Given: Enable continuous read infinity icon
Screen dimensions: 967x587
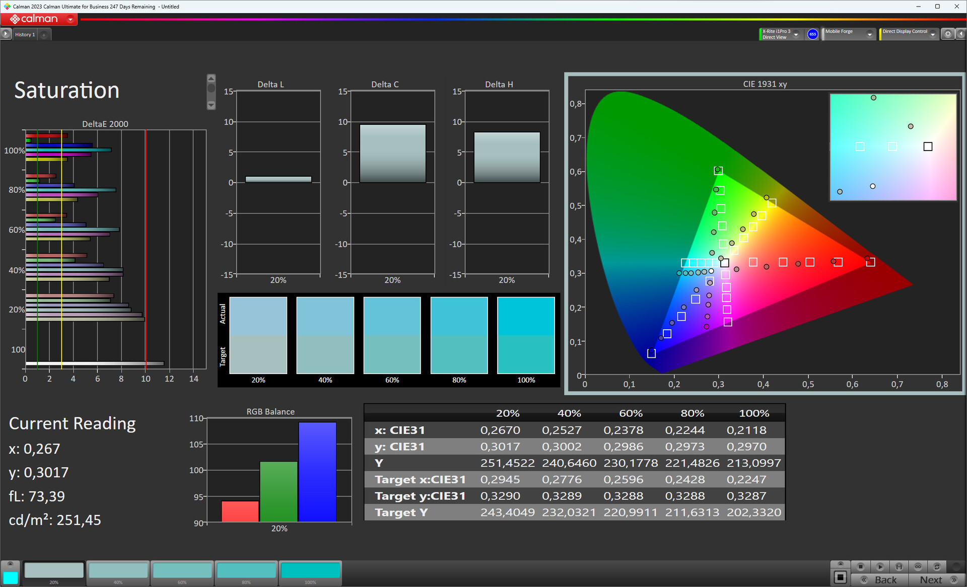Looking at the screenshot, I should pos(918,566).
